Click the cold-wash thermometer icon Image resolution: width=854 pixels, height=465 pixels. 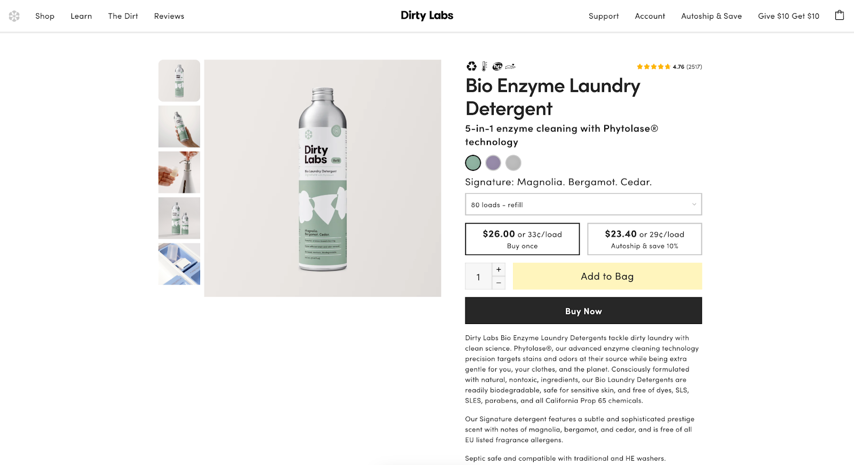(x=484, y=66)
